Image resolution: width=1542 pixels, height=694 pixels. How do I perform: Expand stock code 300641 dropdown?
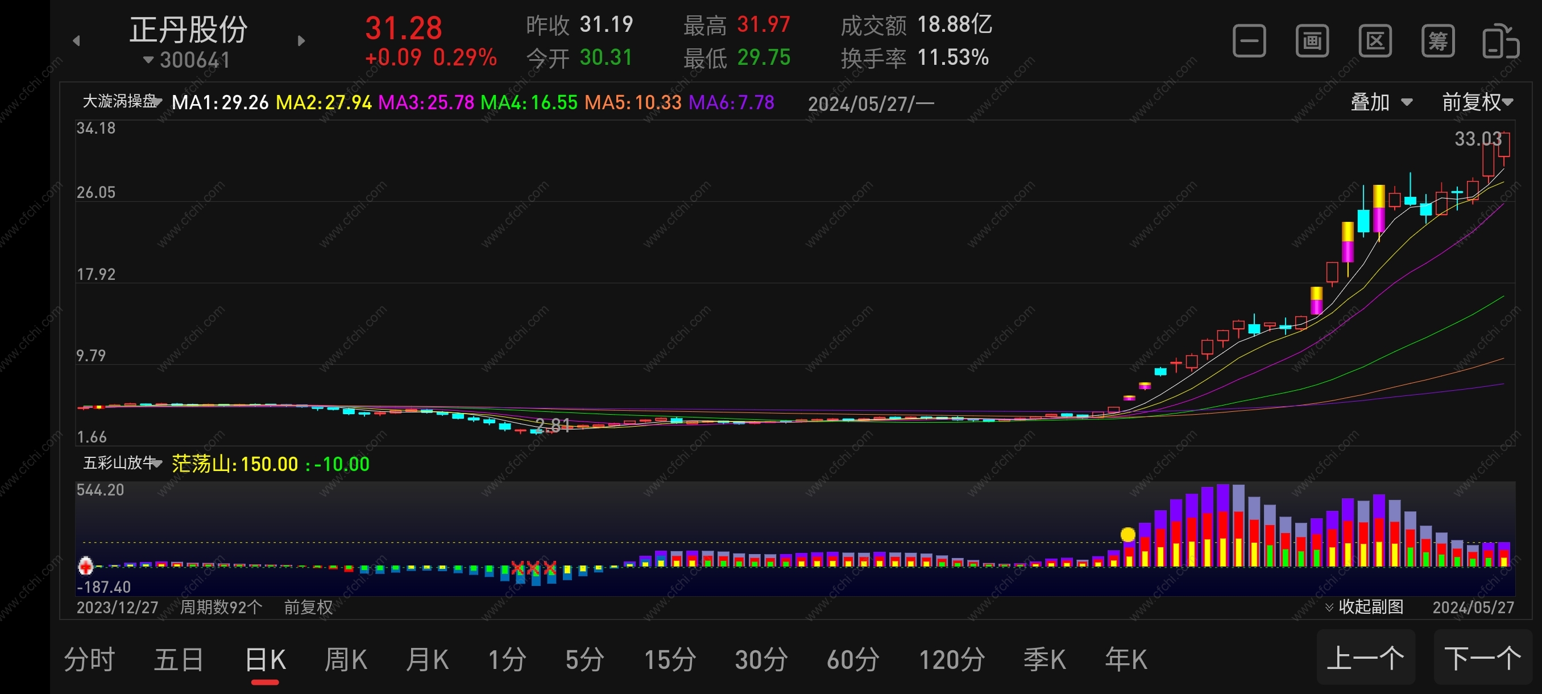point(186,60)
